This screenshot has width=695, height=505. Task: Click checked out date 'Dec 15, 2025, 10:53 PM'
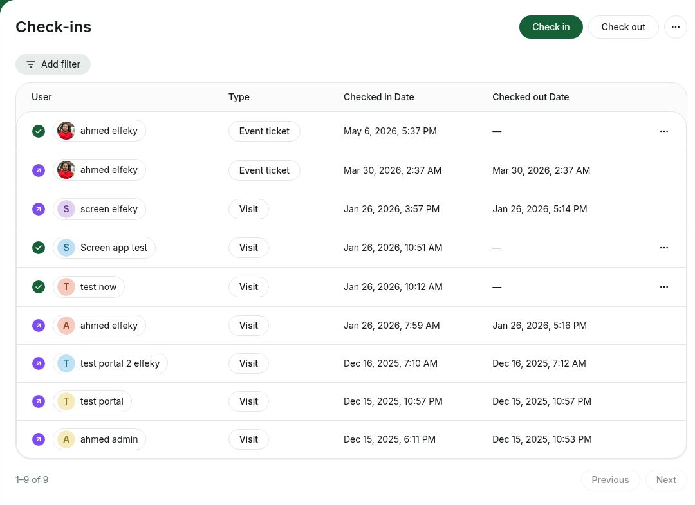(x=542, y=439)
